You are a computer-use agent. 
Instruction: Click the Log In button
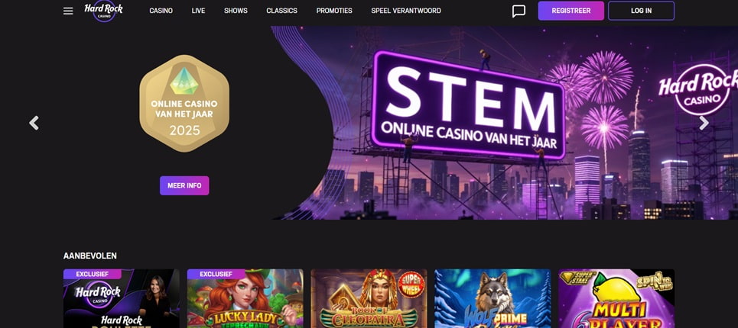641,11
